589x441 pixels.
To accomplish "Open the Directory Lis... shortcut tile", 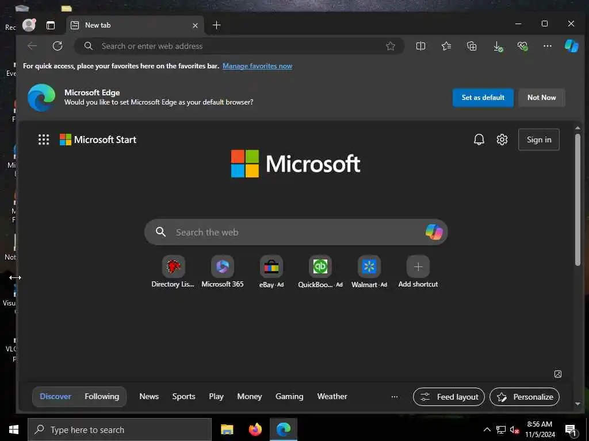I will pyautogui.click(x=173, y=272).
